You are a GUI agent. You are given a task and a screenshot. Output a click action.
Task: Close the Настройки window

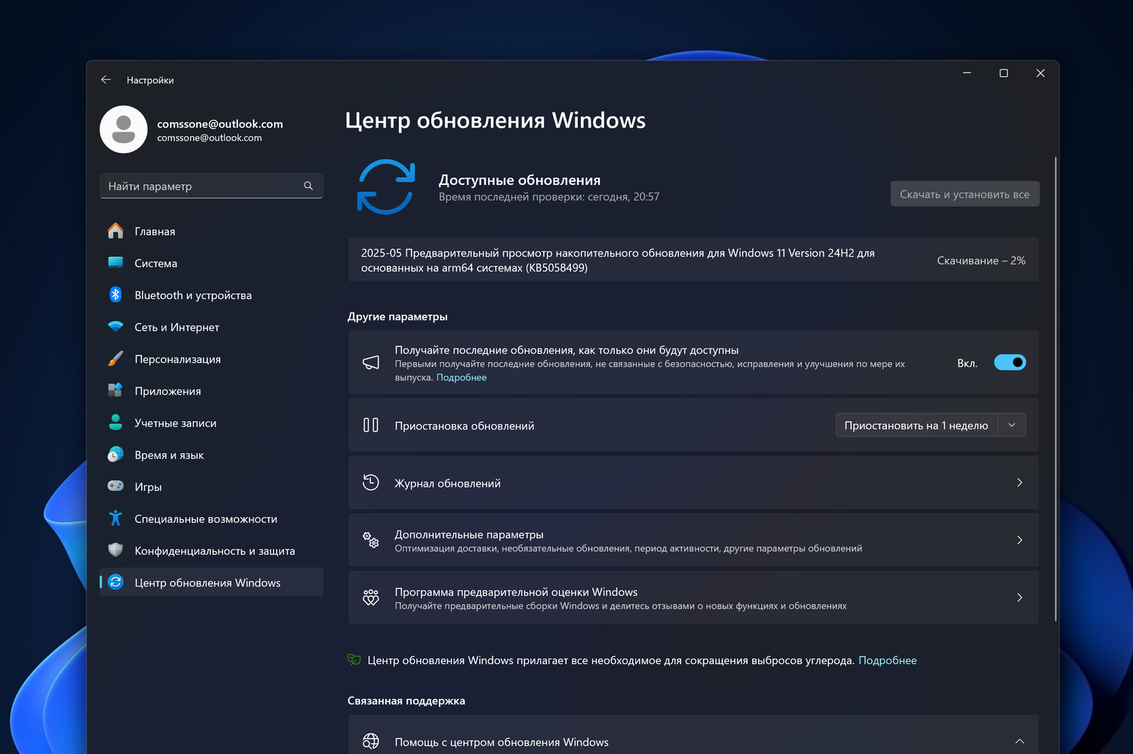[x=1040, y=73]
